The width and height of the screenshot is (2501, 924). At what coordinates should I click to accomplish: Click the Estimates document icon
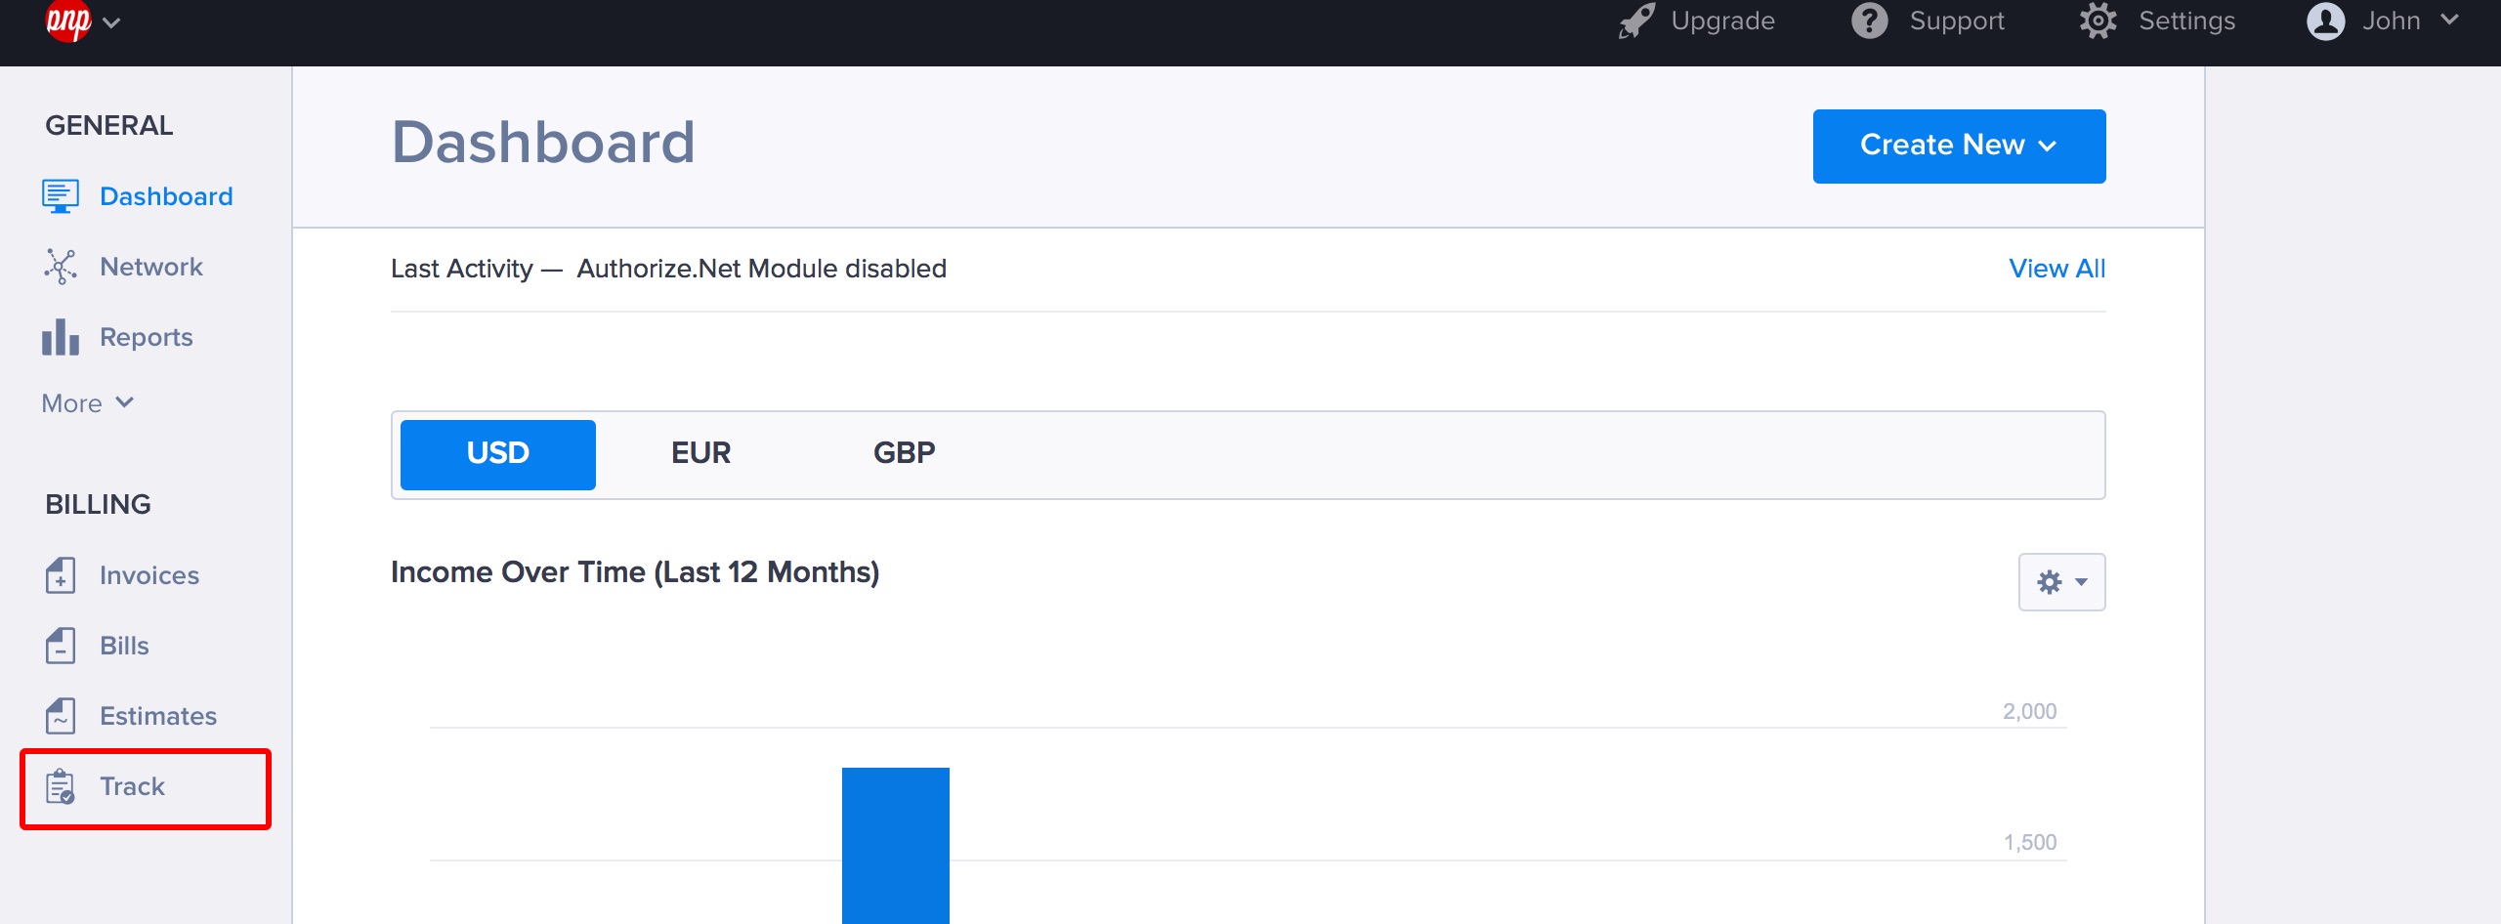[60, 716]
